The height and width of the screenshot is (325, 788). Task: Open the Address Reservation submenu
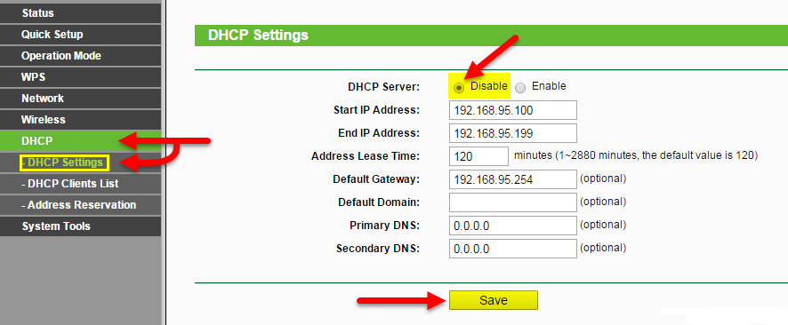[80, 205]
